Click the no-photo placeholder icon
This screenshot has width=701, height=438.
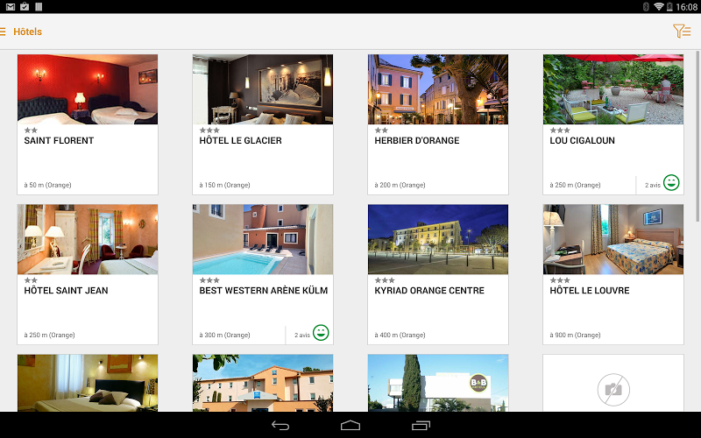click(x=613, y=390)
